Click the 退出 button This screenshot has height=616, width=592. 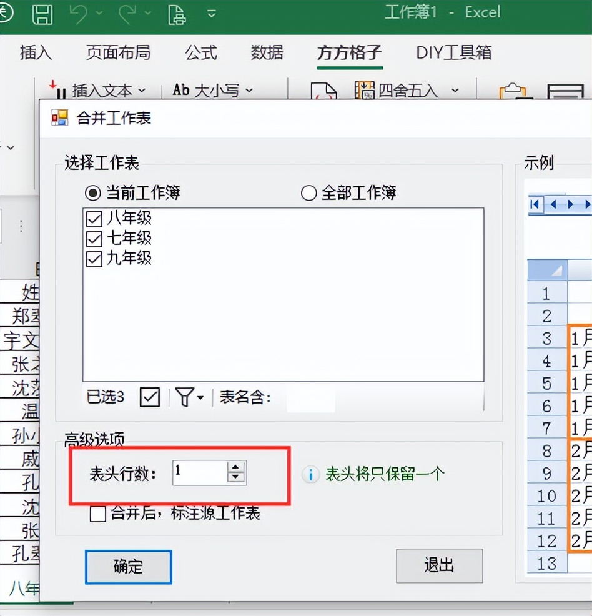tap(439, 566)
